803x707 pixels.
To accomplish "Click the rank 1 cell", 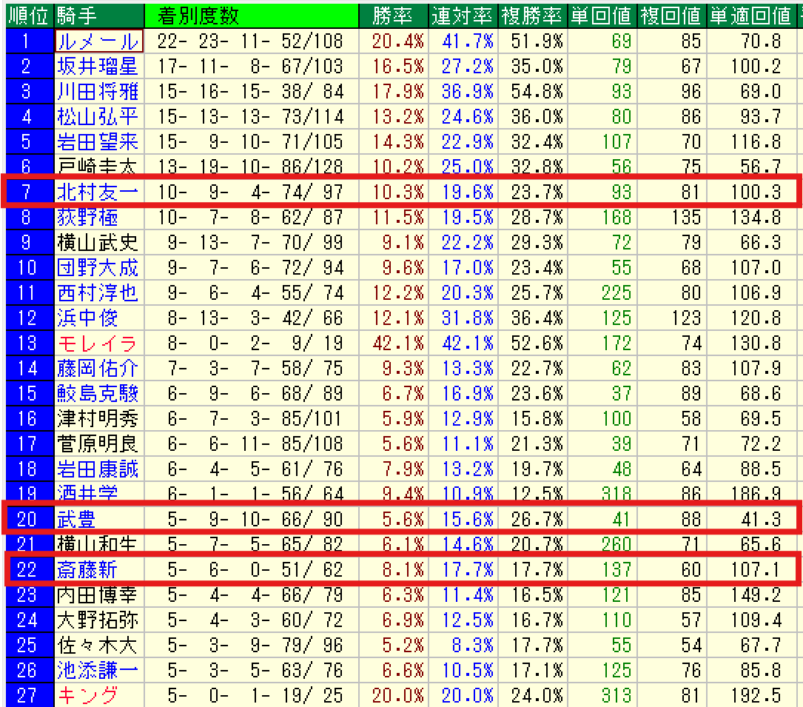I will [x=27, y=41].
